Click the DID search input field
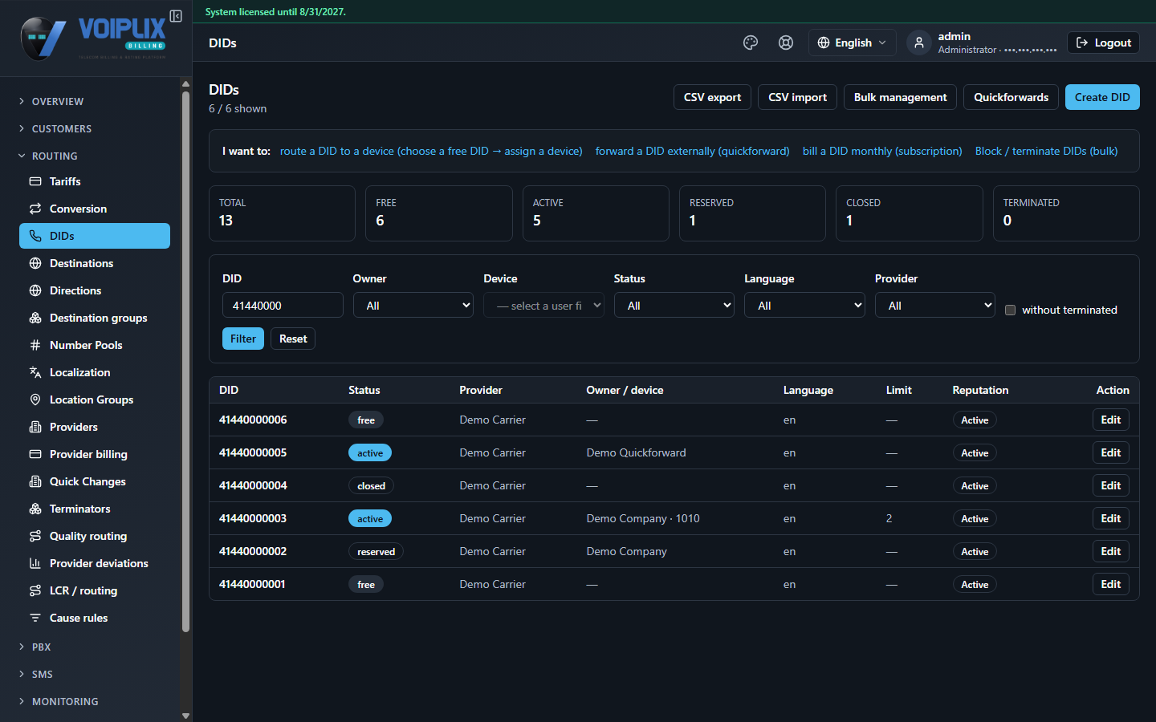1156x722 pixels. (283, 306)
